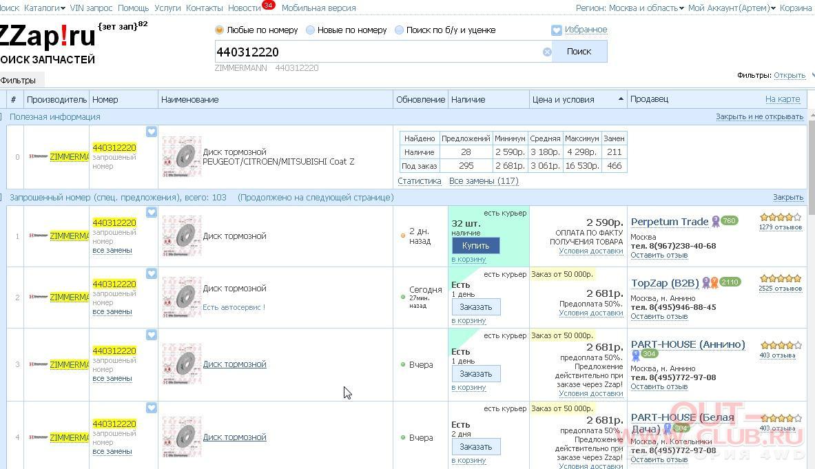Sort by Обновление column header
This screenshot has height=469, width=815.
click(420, 99)
